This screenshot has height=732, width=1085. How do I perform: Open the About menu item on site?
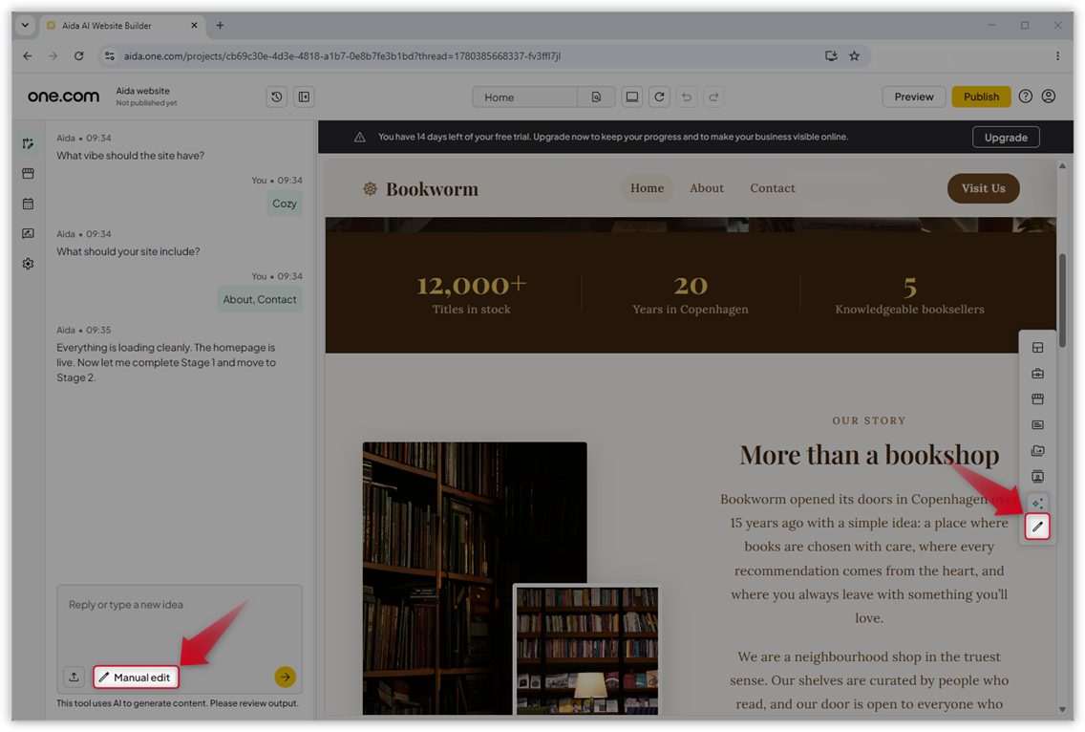(x=707, y=188)
